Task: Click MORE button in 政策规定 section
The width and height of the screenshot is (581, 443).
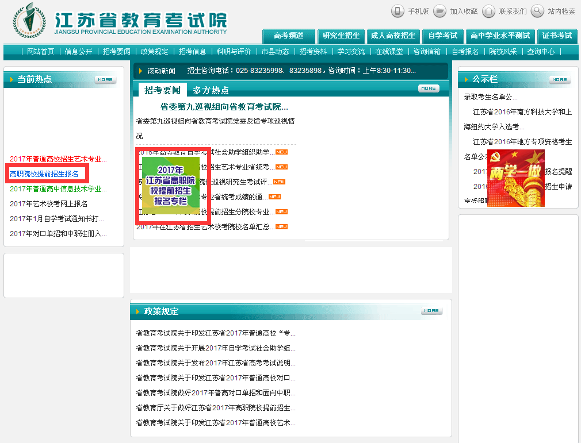Action: 431,311
